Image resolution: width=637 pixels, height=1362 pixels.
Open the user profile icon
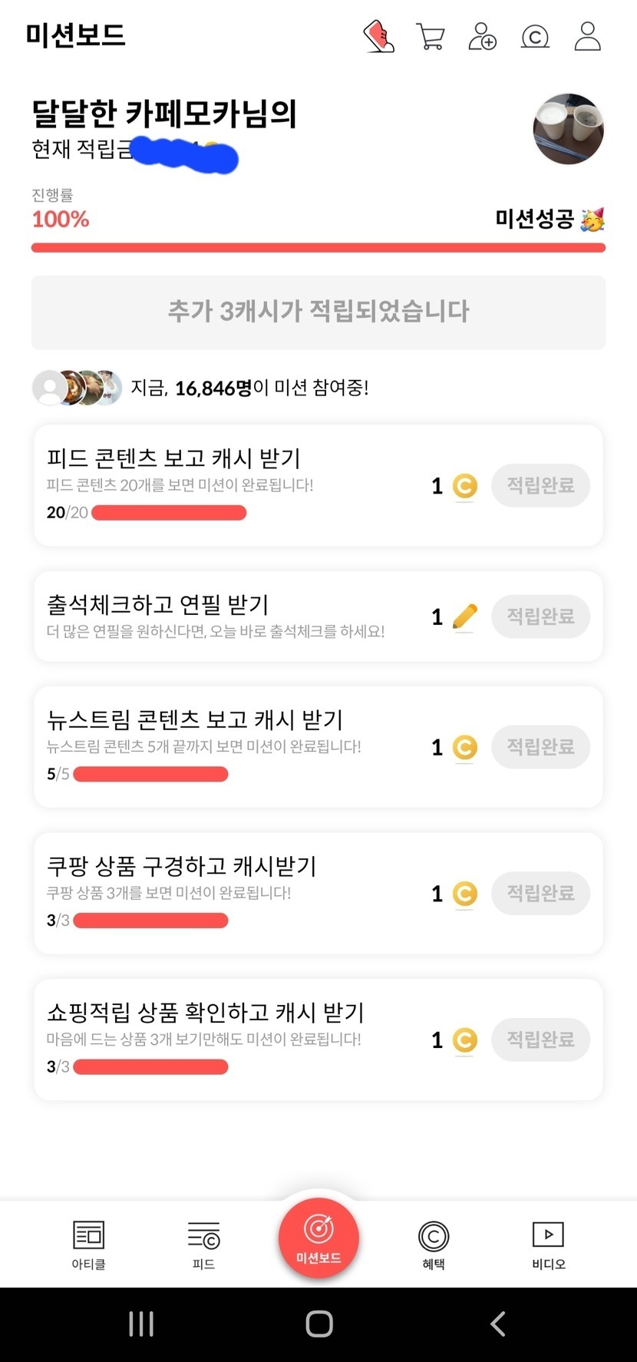tap(587, 36)
